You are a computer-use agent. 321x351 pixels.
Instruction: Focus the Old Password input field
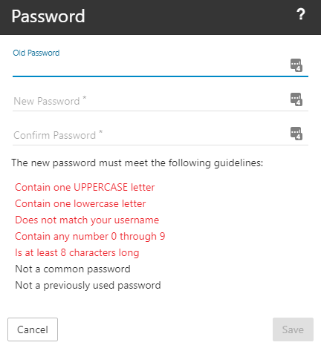pos(151,66)
